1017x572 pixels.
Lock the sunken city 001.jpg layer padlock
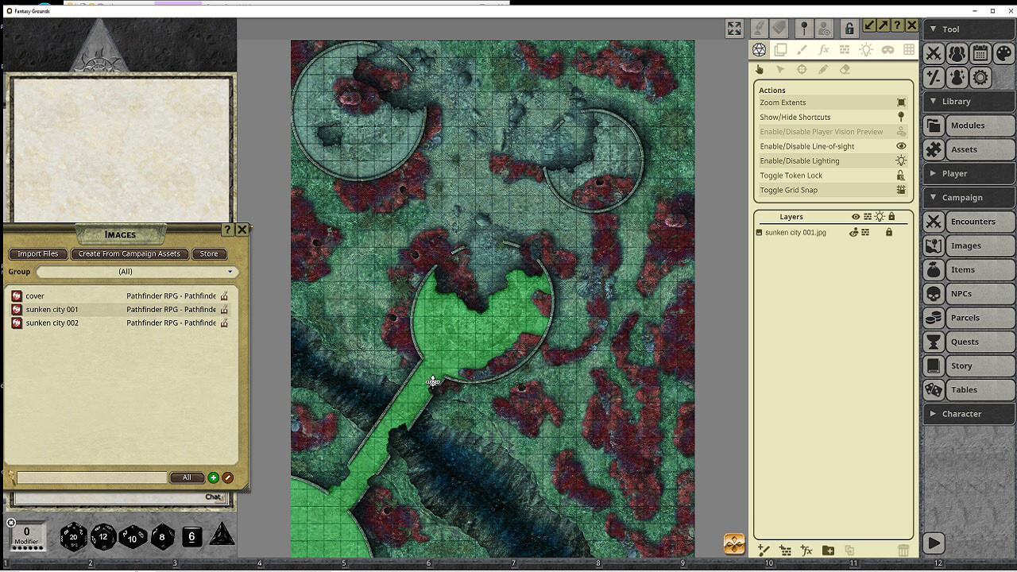pyautogui.click(x=889, y=232)
